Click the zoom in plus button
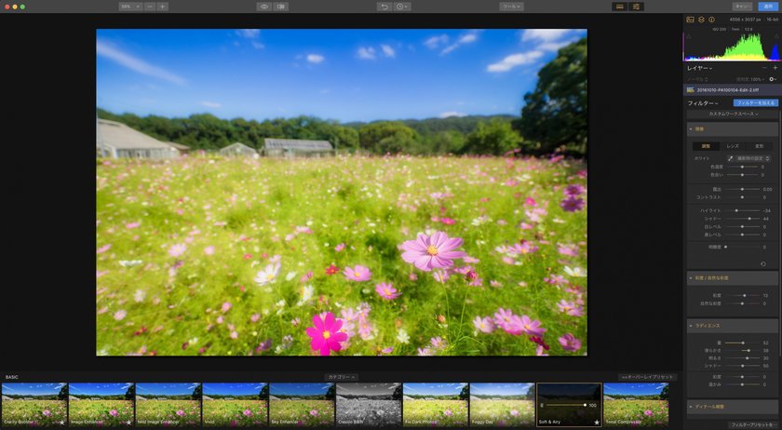The height and width of the screenshot is (430, 782). pyautogui.click(x=163, y=7)
